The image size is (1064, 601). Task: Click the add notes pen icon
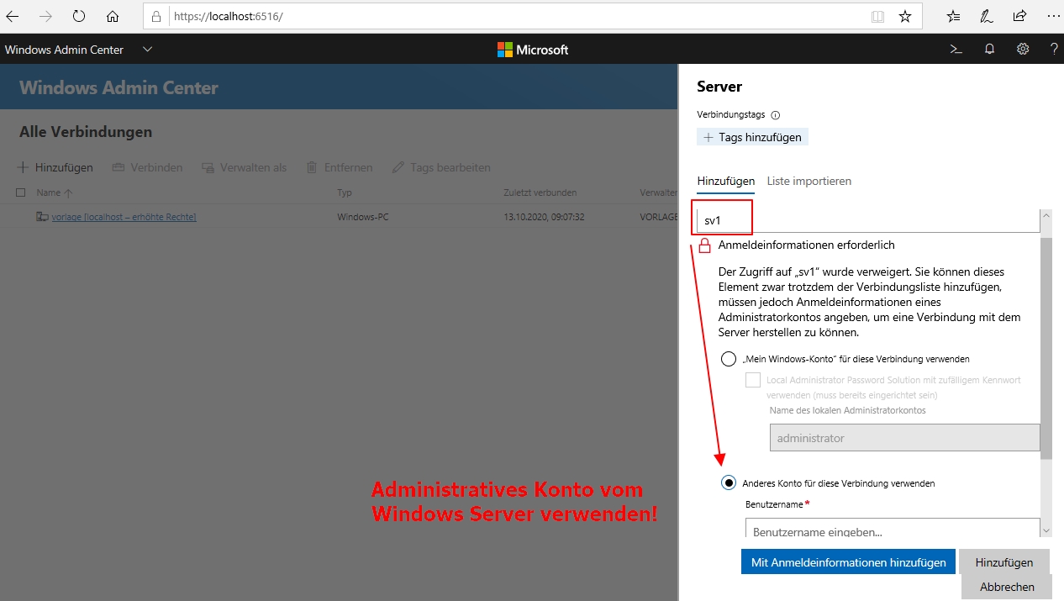[987, 16]
